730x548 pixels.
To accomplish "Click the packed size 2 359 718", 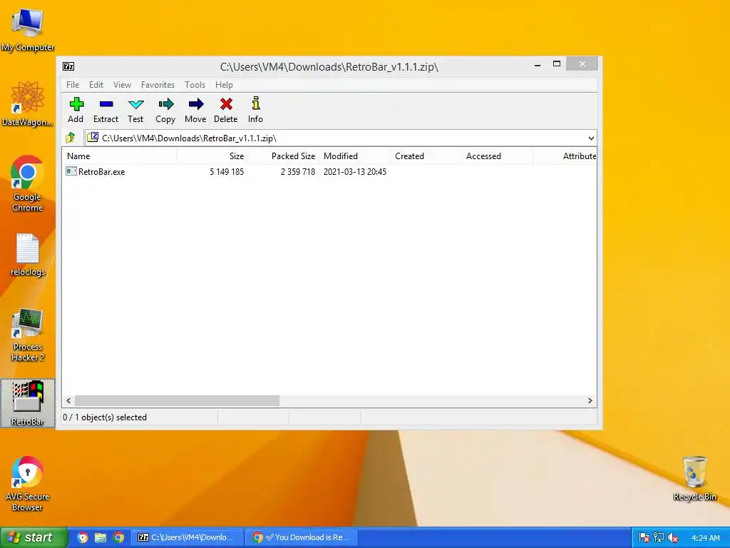I will (298, 171).
